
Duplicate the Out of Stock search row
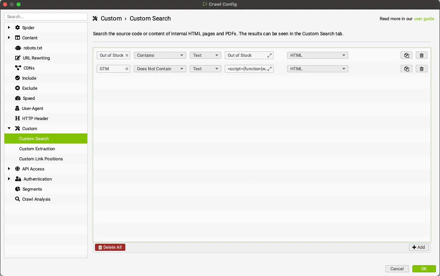(x=406, y=55)
